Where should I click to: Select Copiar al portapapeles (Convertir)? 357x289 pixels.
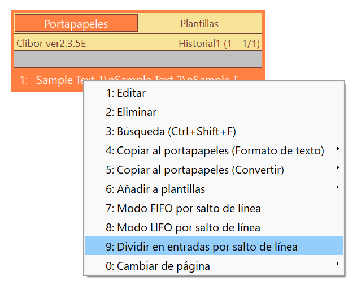click(214, 170)
